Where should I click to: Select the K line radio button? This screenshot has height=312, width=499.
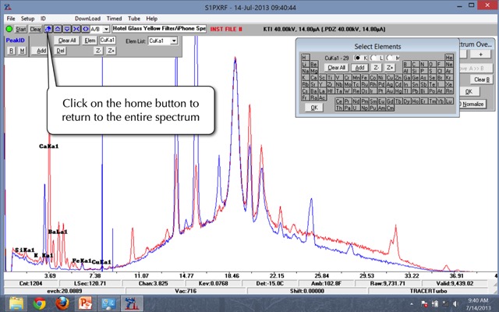358,58
